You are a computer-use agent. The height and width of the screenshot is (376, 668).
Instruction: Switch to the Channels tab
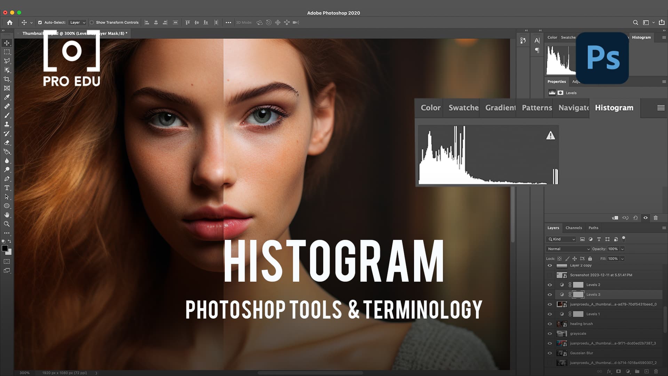point(573,228)
